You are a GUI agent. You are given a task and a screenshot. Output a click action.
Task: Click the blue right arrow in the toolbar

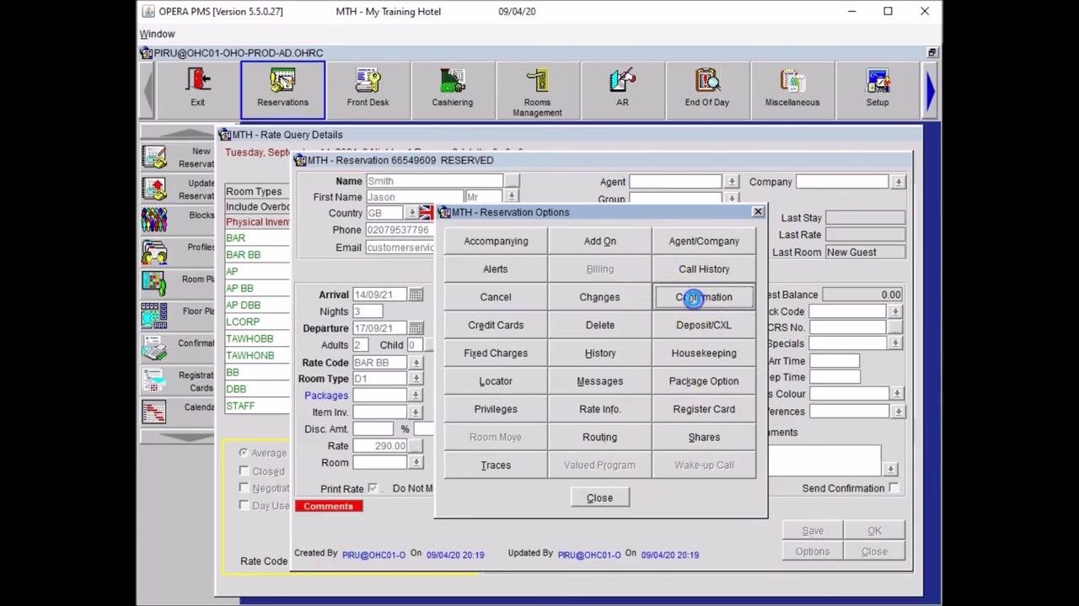tap(931, 89)
